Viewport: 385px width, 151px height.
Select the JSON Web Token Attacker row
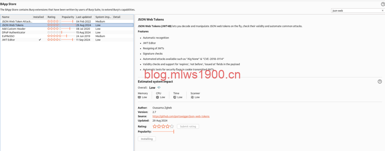67,21
